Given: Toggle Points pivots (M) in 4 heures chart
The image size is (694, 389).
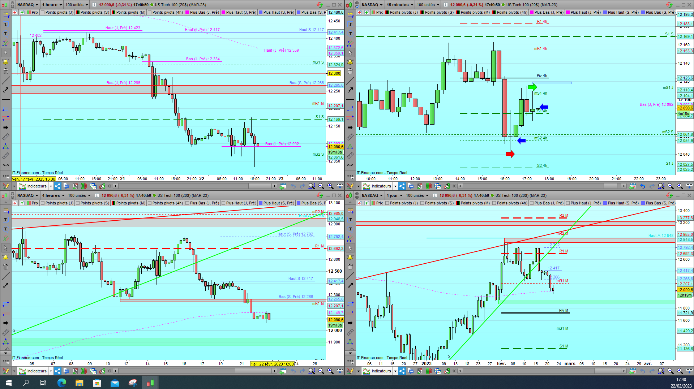Looking at the screenshot, I should [129, 203].
